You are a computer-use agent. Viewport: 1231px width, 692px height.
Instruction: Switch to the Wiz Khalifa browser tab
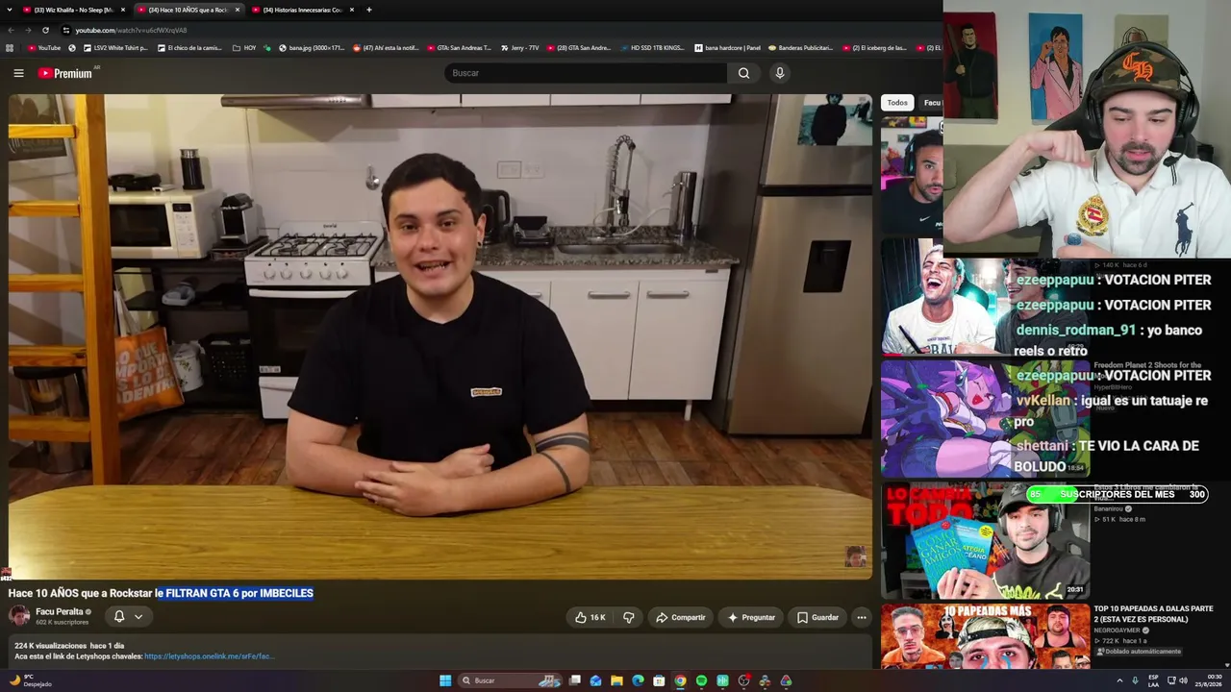[x=73, y=10]
